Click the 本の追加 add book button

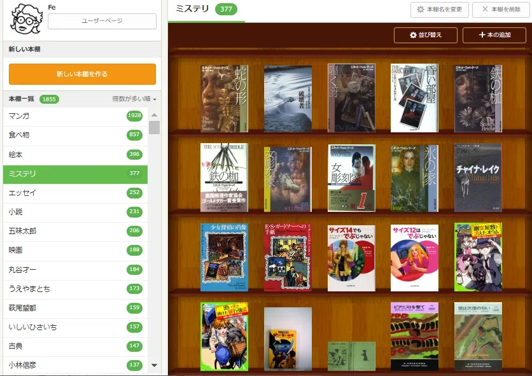[494, 35]
